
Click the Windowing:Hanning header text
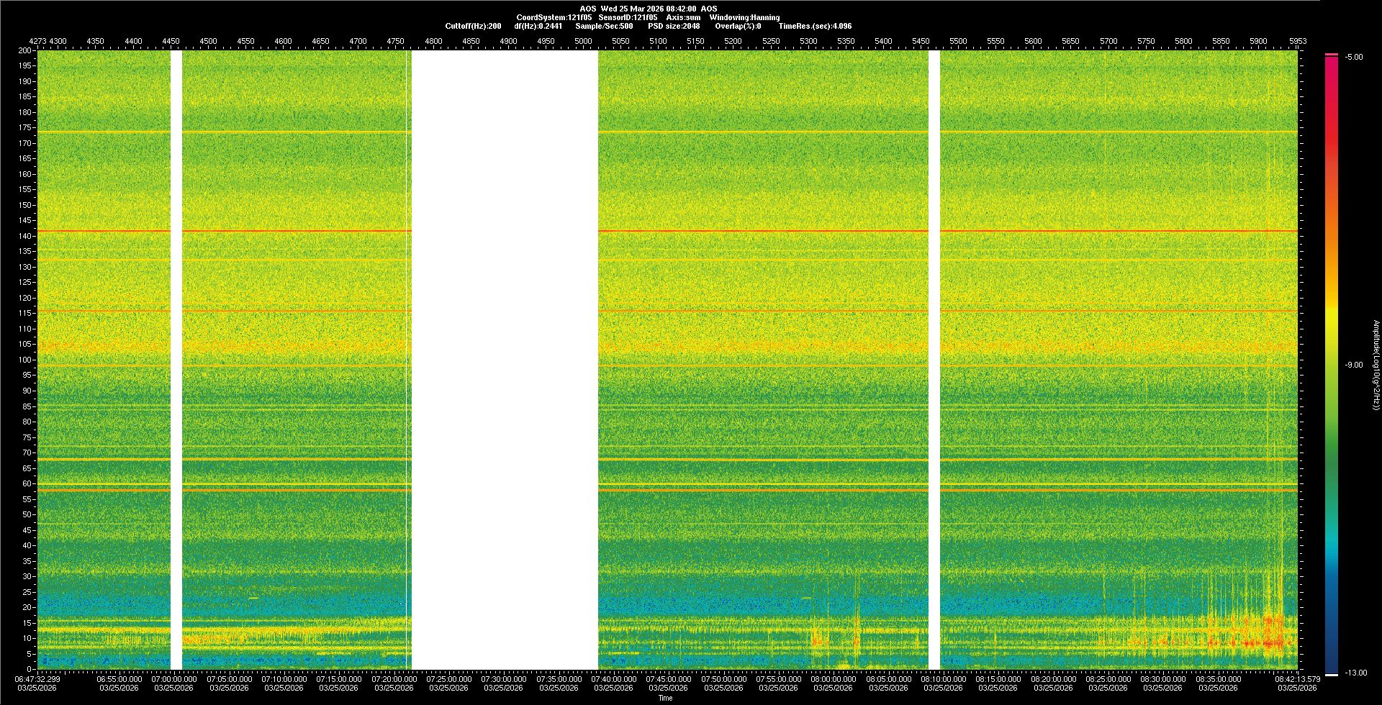click(x=744, y=17)
